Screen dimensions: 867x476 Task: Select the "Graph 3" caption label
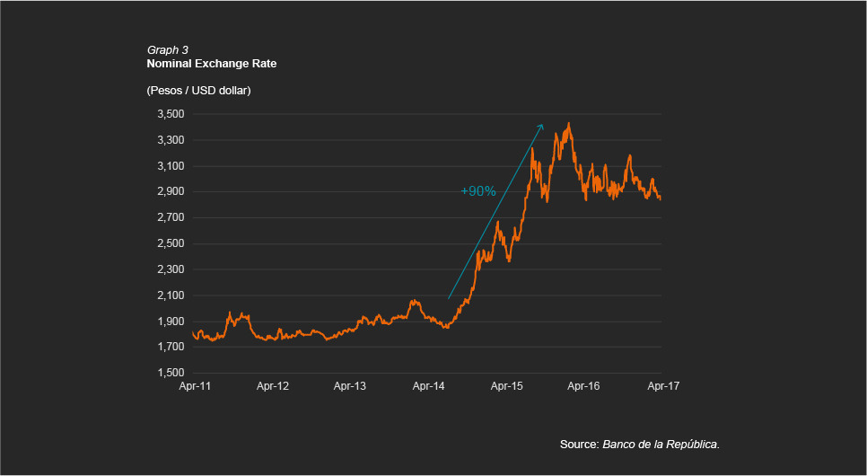[x=167, y=50]
